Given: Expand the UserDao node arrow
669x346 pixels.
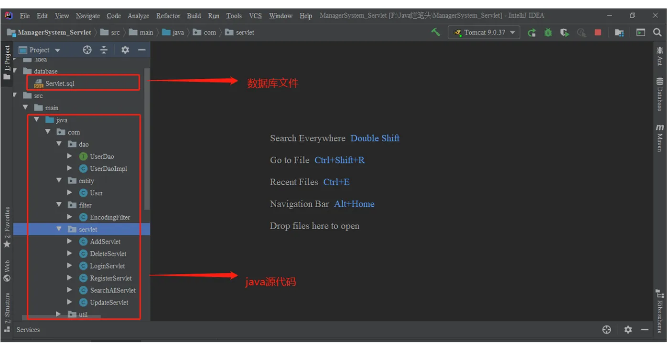Looking at the screenshot, I should (70, 156).
